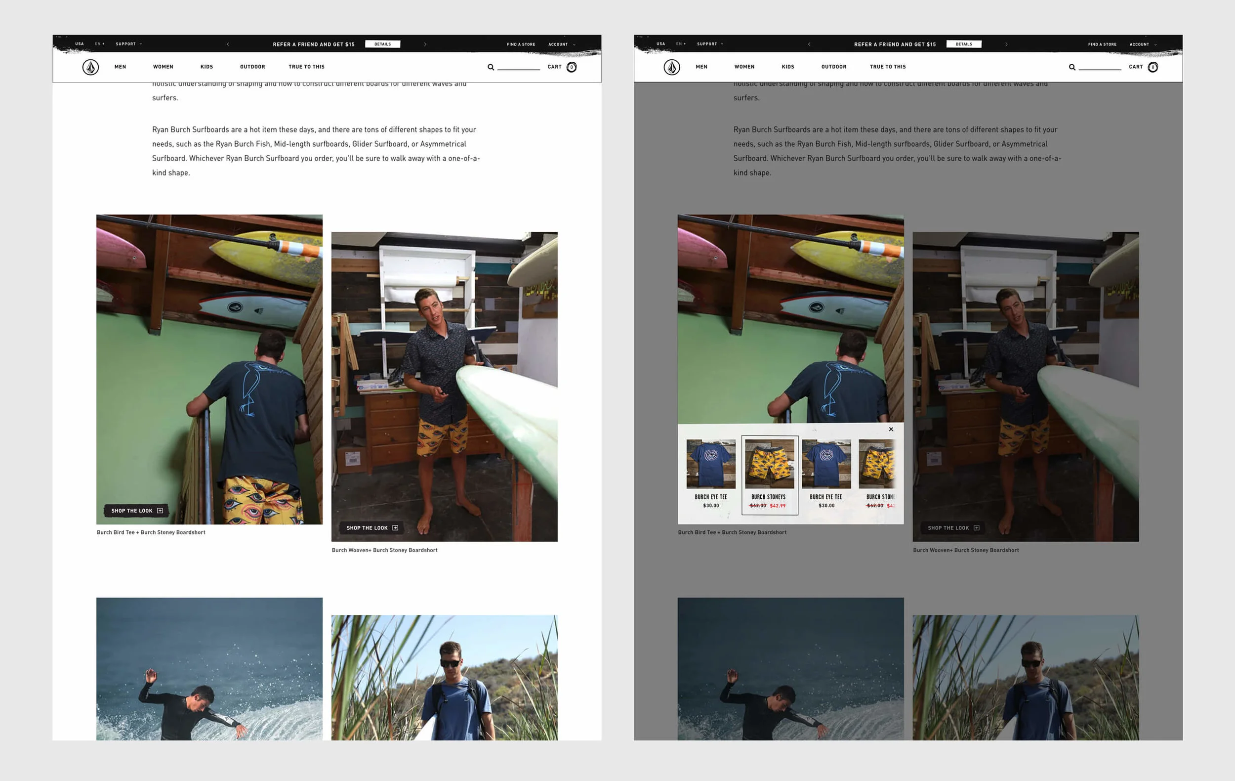Open the EN language selector in the left page
This screenshot has height=781, width=1235.
click(99, 44)
